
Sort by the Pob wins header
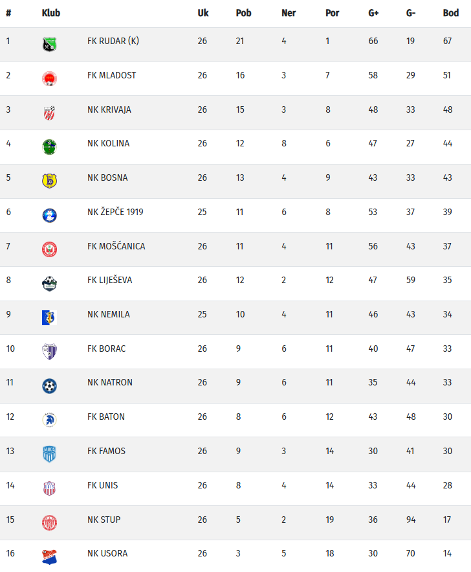[x=243, y=13]
